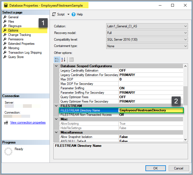Edit the FILESTREAM Directory Name value field

point(151,110)
